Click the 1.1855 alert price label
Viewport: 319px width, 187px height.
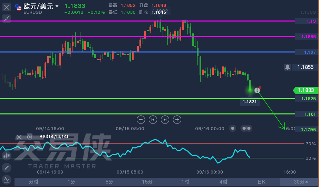(x=305, y=67)
